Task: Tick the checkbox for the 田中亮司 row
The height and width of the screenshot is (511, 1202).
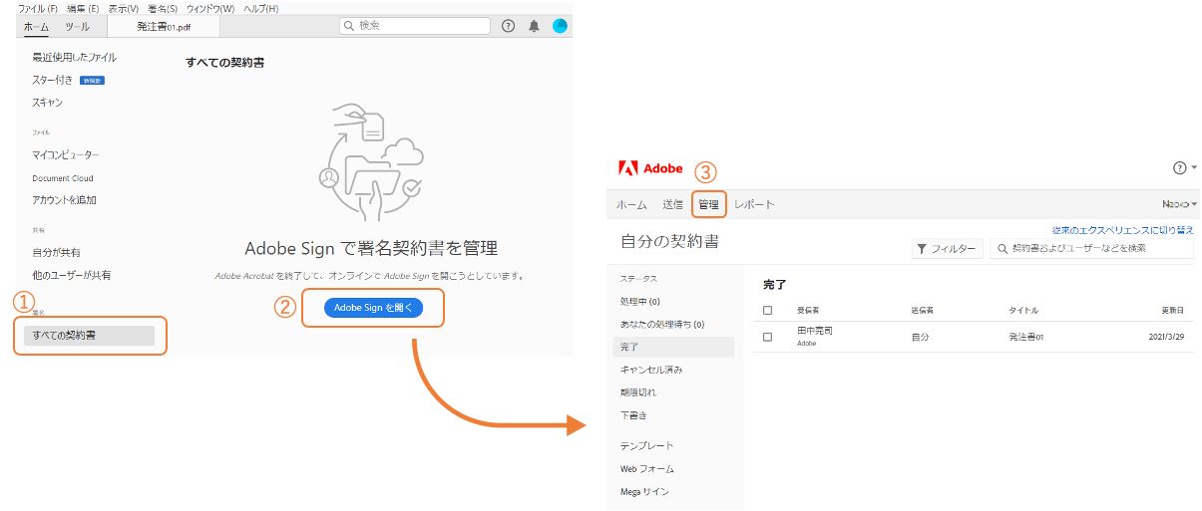Action: tap(767, 337)
